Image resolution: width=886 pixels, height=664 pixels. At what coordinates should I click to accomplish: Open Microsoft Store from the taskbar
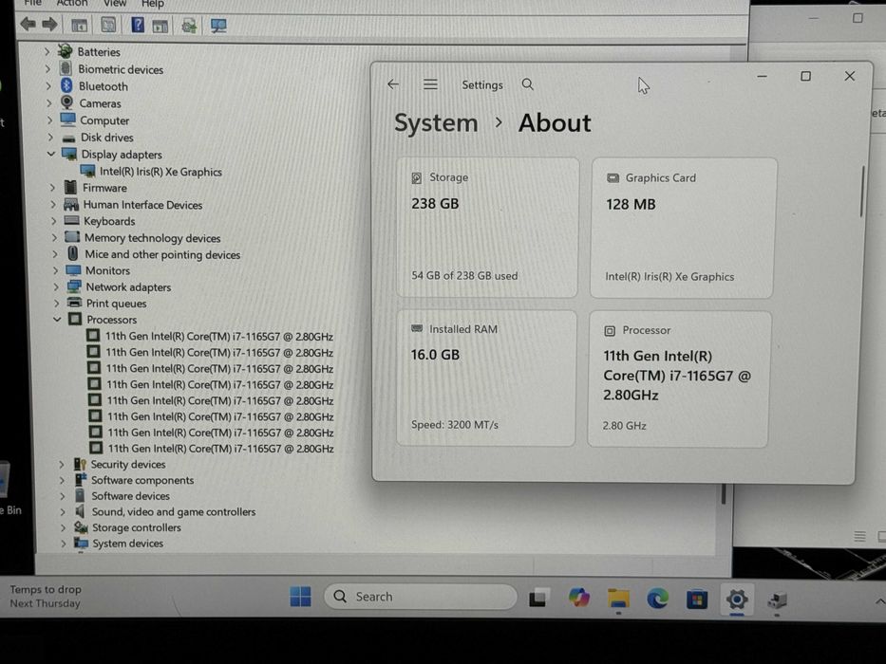[697, 599]
